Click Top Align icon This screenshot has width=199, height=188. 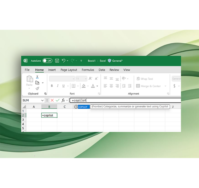click(105, 78)
